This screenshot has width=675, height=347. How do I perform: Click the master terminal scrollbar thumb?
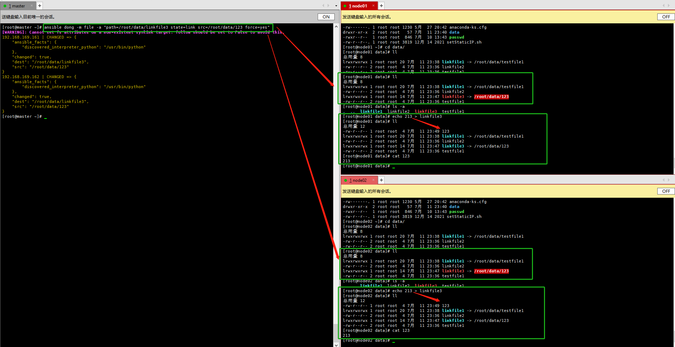pos(336,332)
